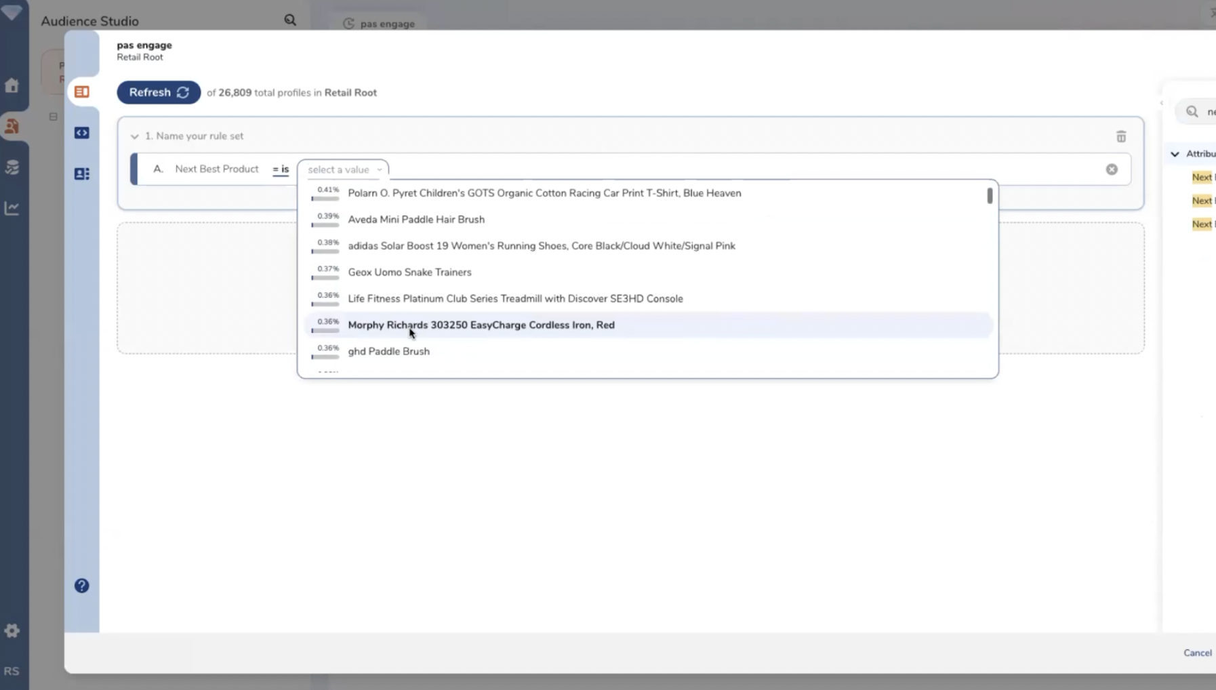Open the analytics chart icon in sidebar
This screenshot has width=1216, height=690.
pos(12,208)
